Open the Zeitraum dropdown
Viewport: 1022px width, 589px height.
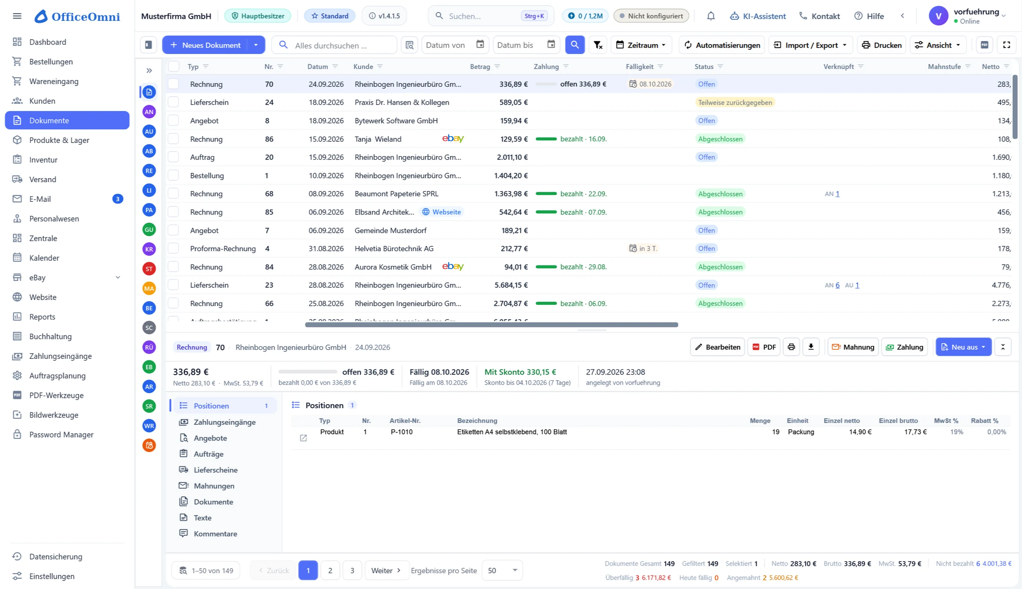point(641,45)
